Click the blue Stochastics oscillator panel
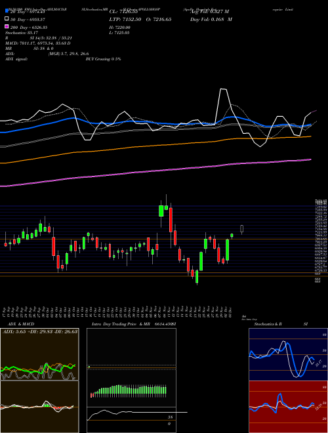This screenshot has height=433, width=328. (288, 354)
